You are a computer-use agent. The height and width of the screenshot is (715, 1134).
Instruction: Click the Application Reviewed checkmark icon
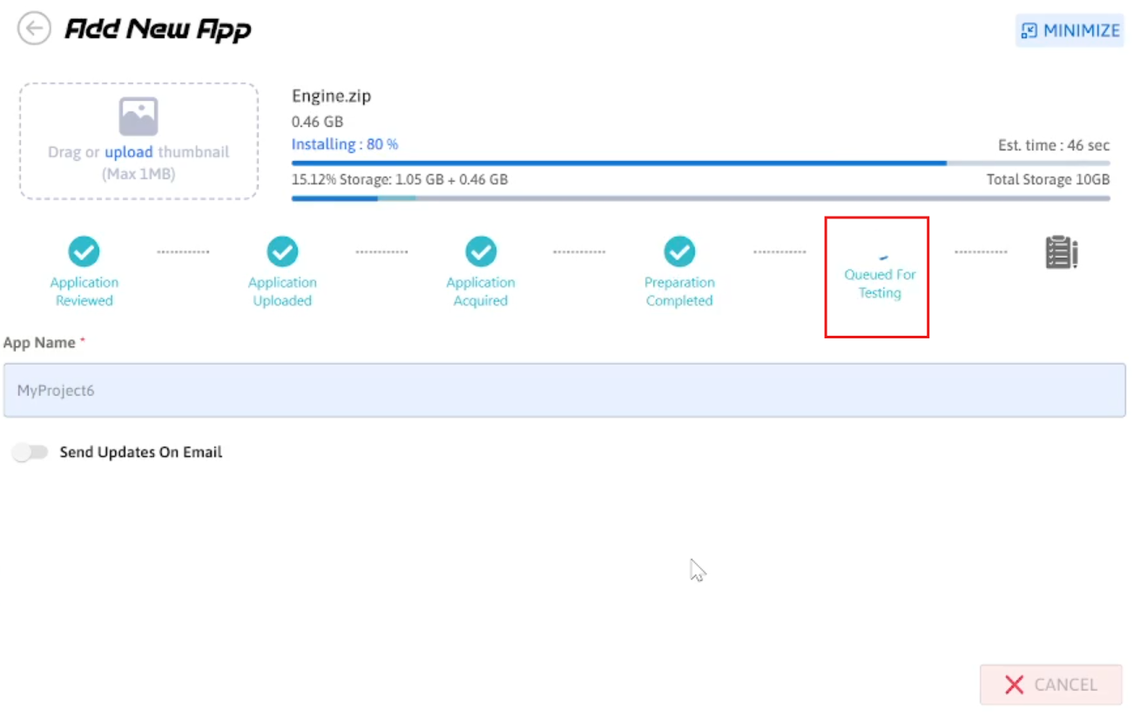(84, 252)
